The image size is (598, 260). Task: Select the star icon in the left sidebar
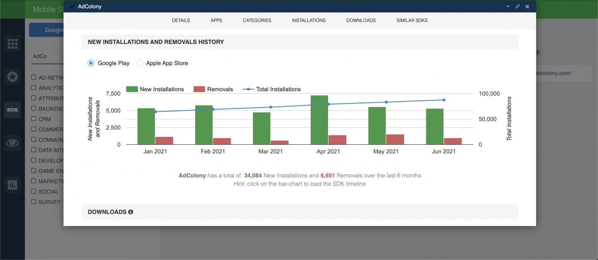click(12, 77)
